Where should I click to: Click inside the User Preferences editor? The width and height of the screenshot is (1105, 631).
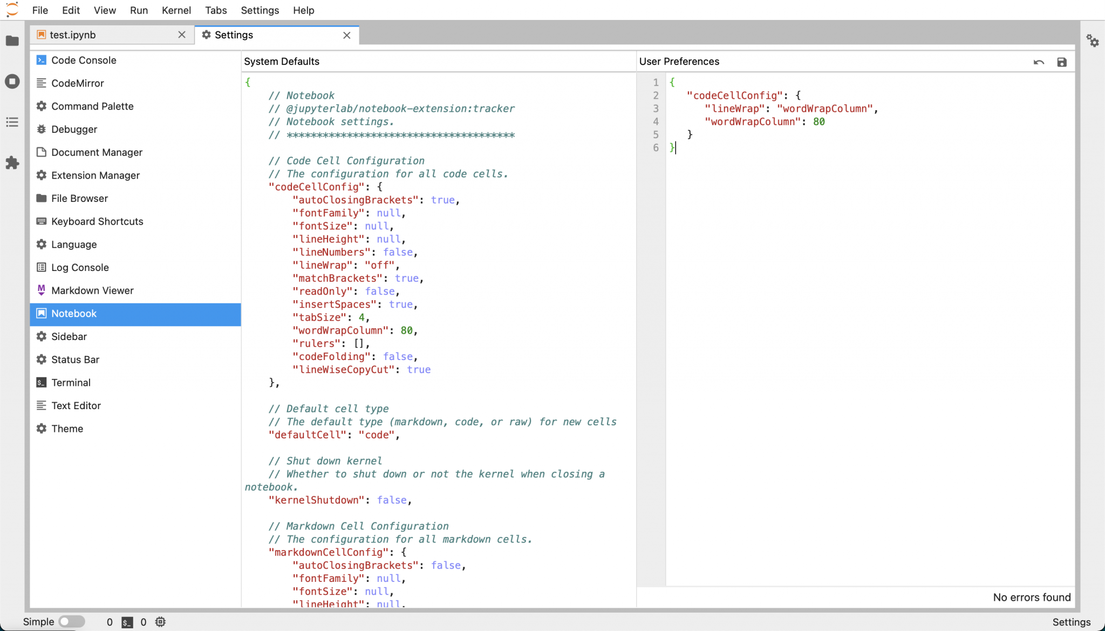[x=863, y=324]
